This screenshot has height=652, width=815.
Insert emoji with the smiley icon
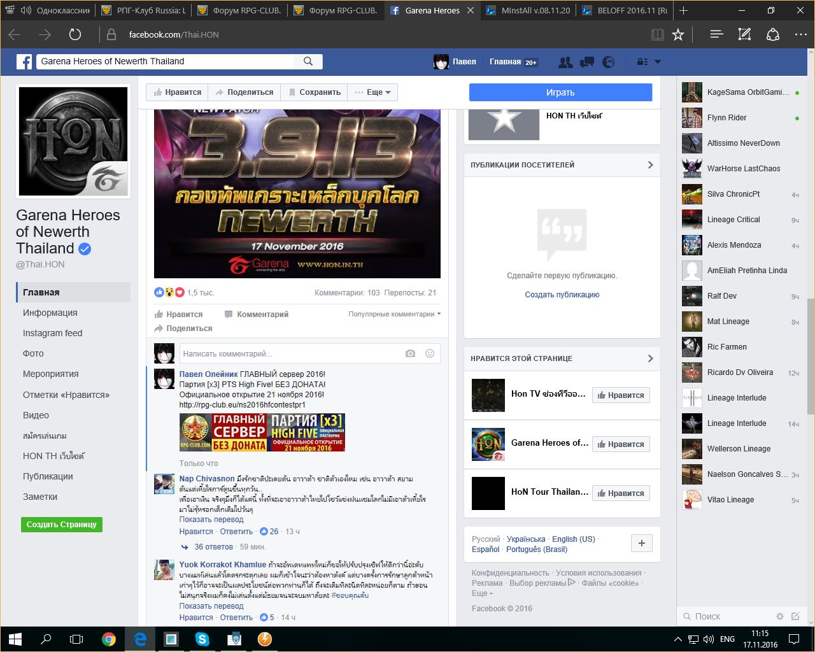point(430,353)
